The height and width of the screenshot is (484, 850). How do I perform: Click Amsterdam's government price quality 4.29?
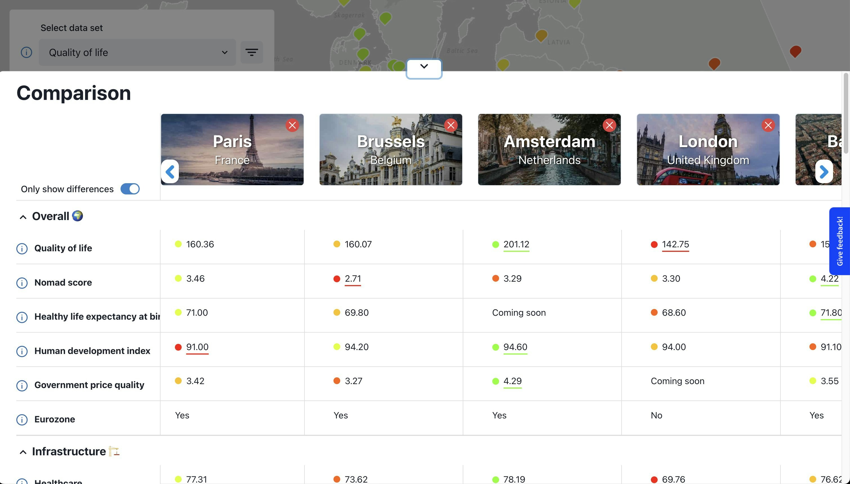click(x=512, y=381)
